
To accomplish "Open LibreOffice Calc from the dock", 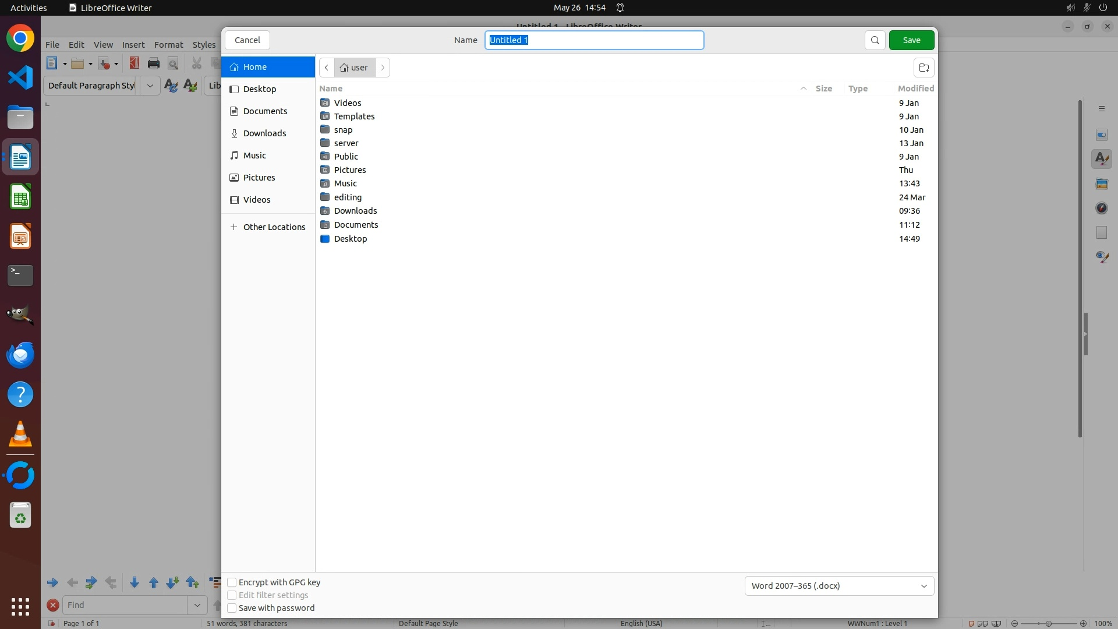I will pyautogui.click(x=20, y=197).
